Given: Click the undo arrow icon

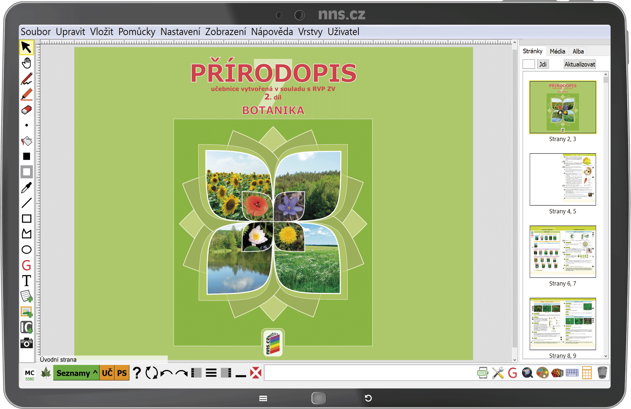Looking at the screenshot, I should pos(167,373).
